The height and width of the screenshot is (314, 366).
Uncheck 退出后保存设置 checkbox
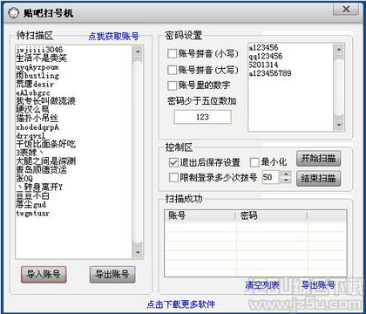click(x=173, y=162)
